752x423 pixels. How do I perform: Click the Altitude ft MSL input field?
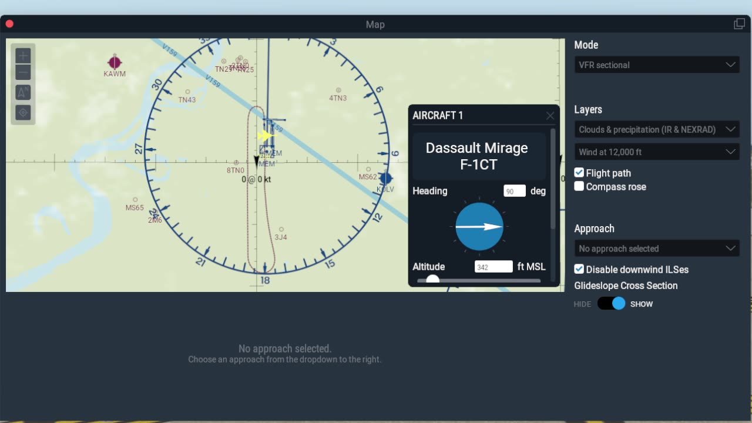(493, 267)
